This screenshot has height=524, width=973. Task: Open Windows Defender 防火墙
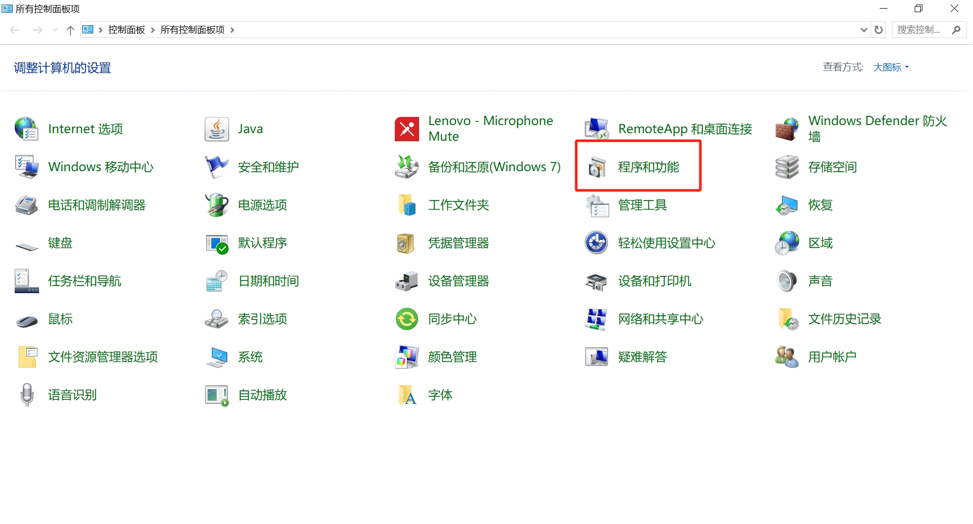(878, 128)
